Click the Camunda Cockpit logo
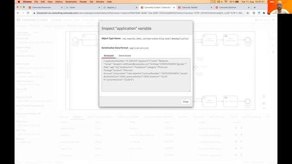The width and height of the screenshot is (292, 164). 32,20
